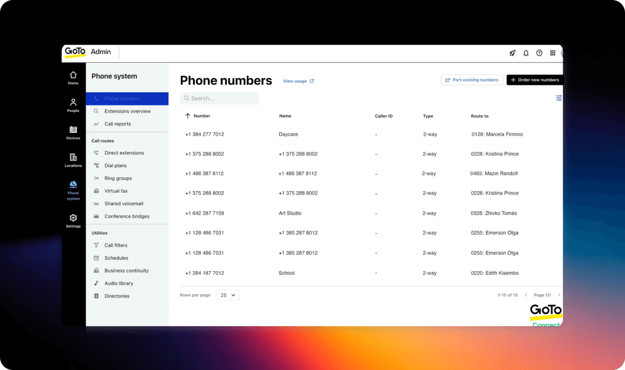Screen dimensions: 625x370
Task: Open Business continuity
Action: pyautogui.click(x=127, y=270)
